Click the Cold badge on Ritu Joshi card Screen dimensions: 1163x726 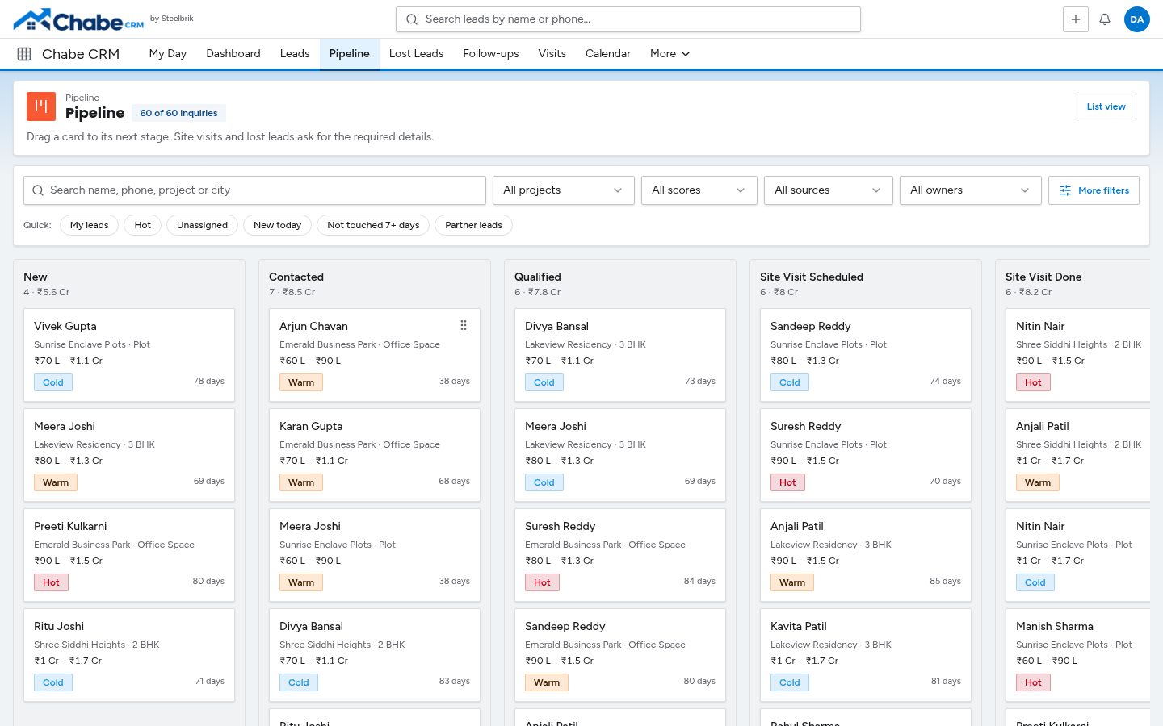point(53,682)
